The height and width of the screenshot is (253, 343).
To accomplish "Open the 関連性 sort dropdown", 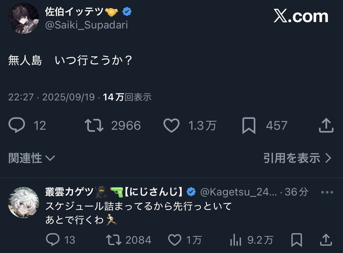I will click(32, 158).
